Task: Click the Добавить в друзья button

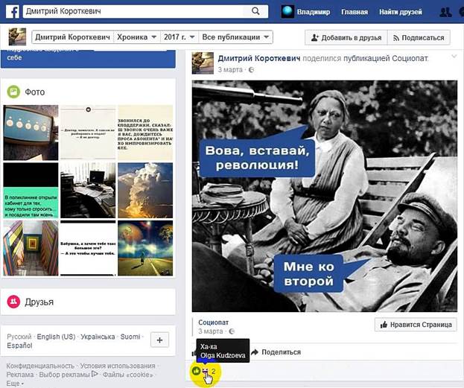Action: 346,37
